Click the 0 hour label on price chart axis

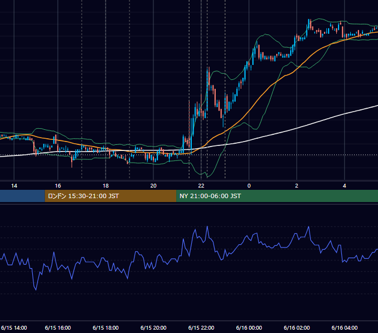tap(249, 186)
